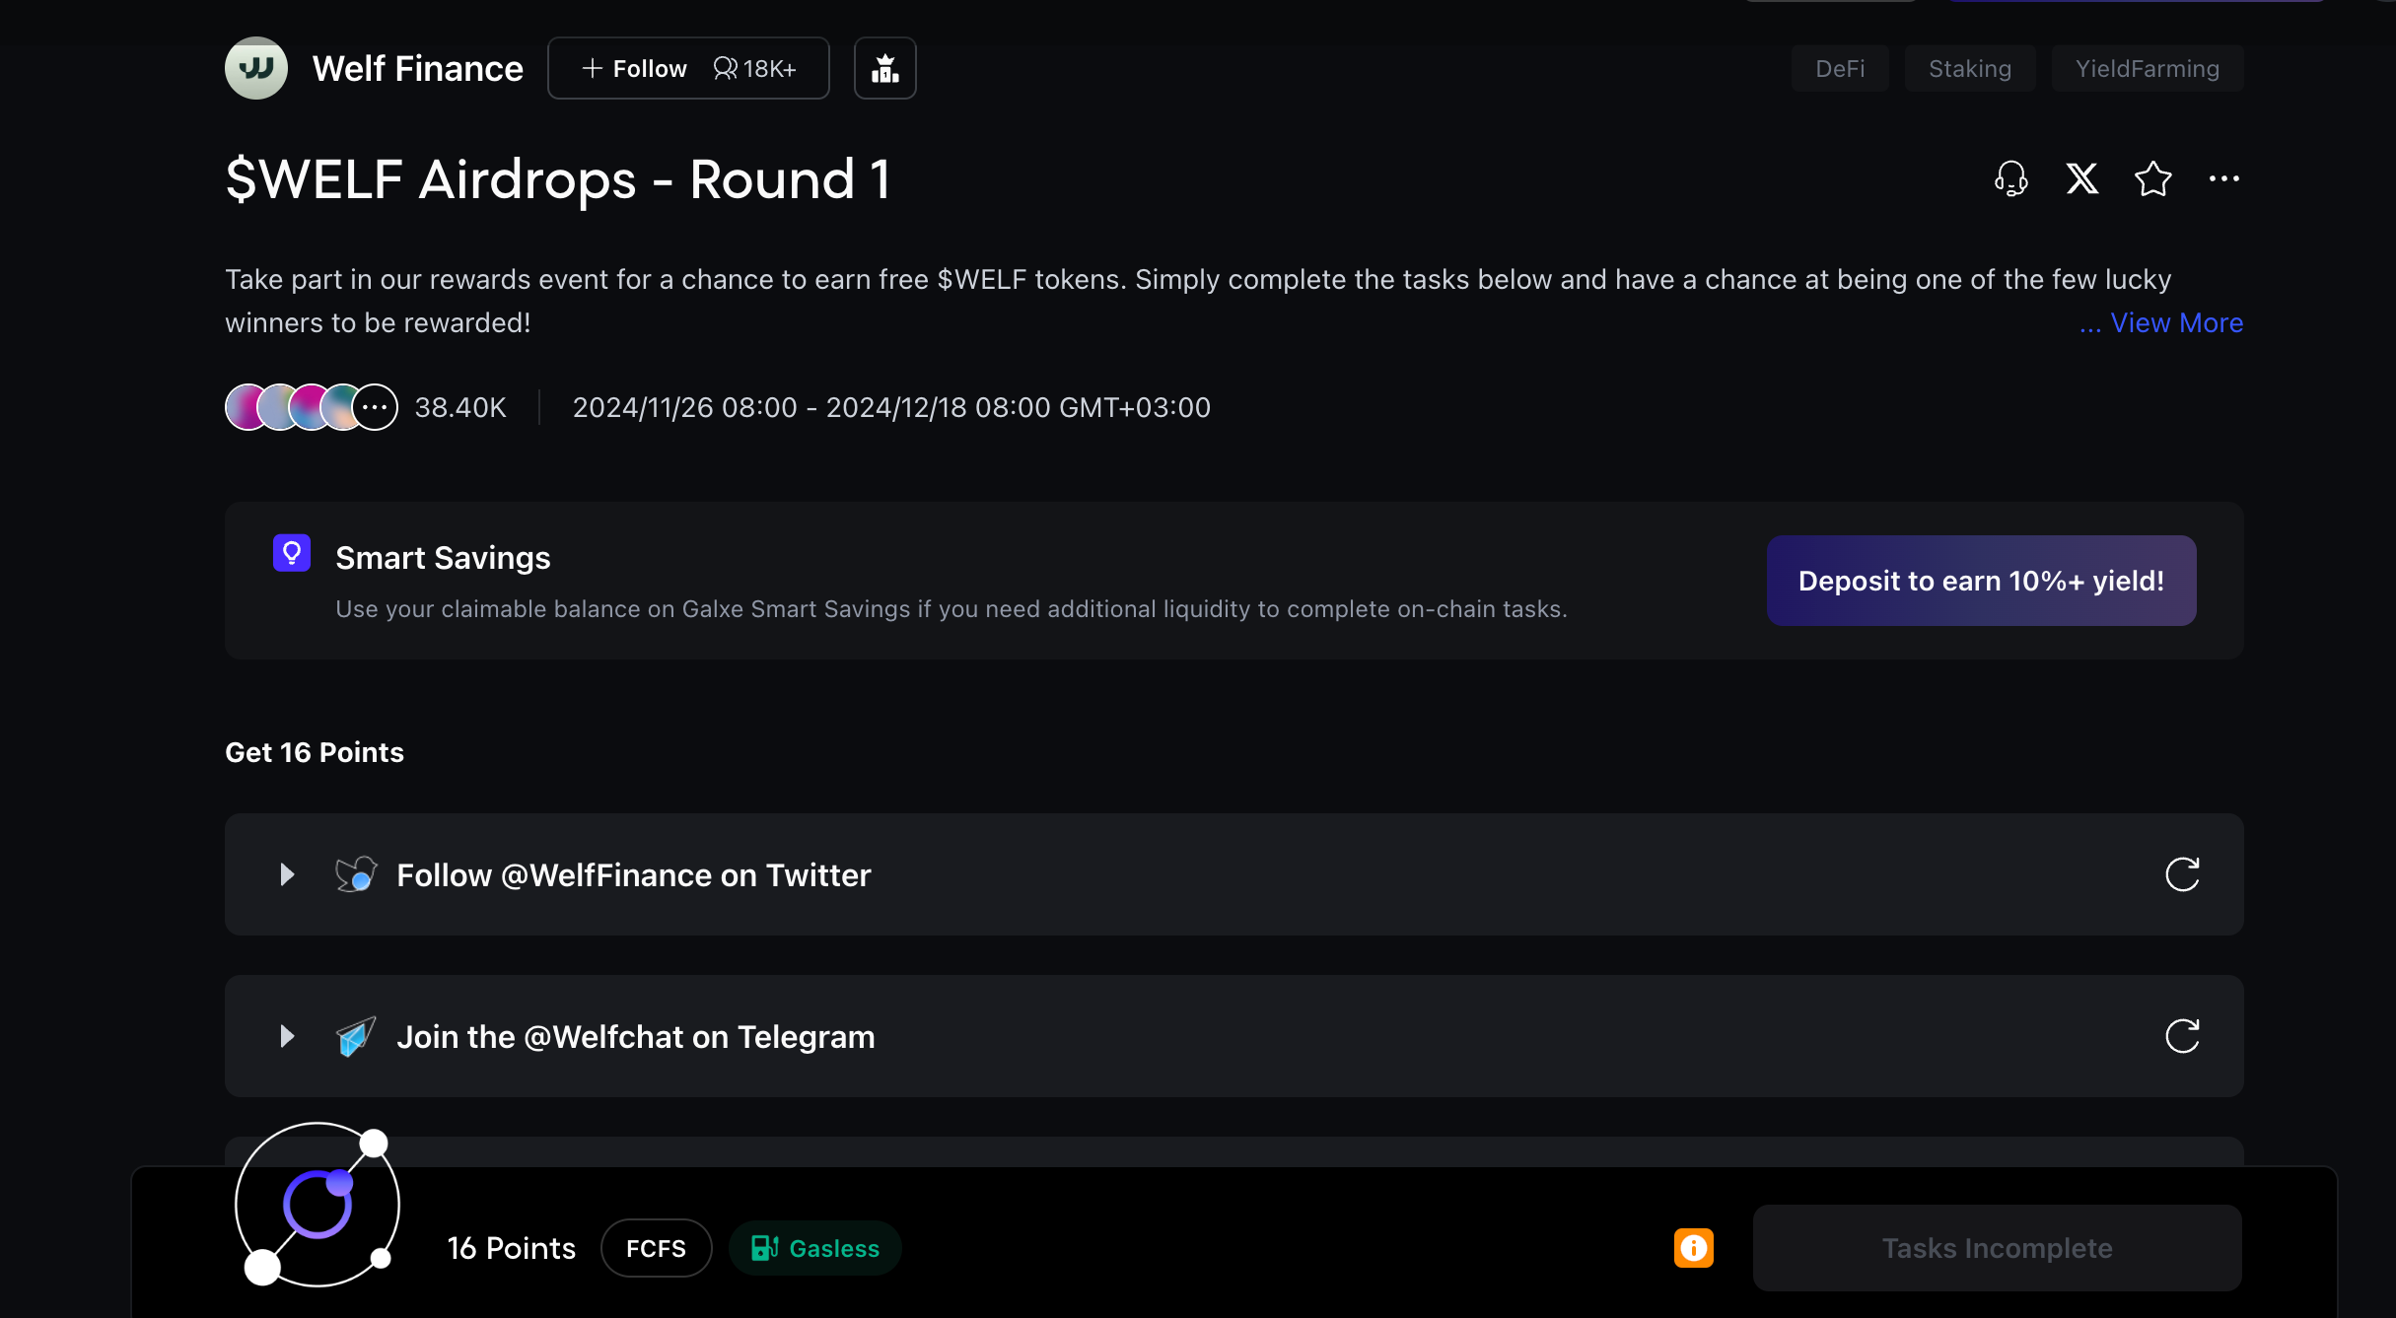
Task: Refresh the Follow on Twitter task
Action: tap(2181, 874)
